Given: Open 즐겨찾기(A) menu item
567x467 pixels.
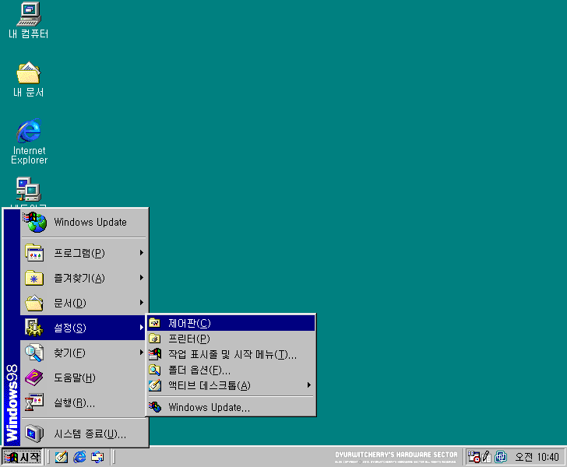Looking at the screenshot, I should point(84,278).
